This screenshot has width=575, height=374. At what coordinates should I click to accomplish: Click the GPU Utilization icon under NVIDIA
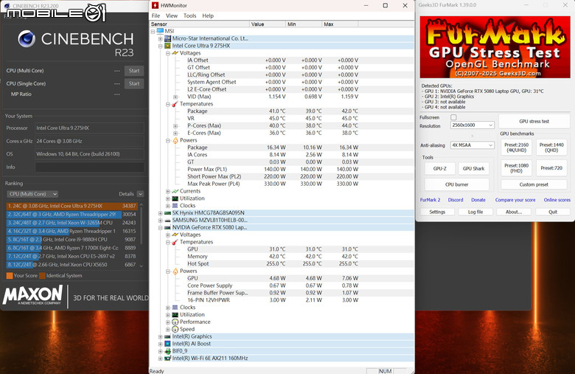[175, 315]
